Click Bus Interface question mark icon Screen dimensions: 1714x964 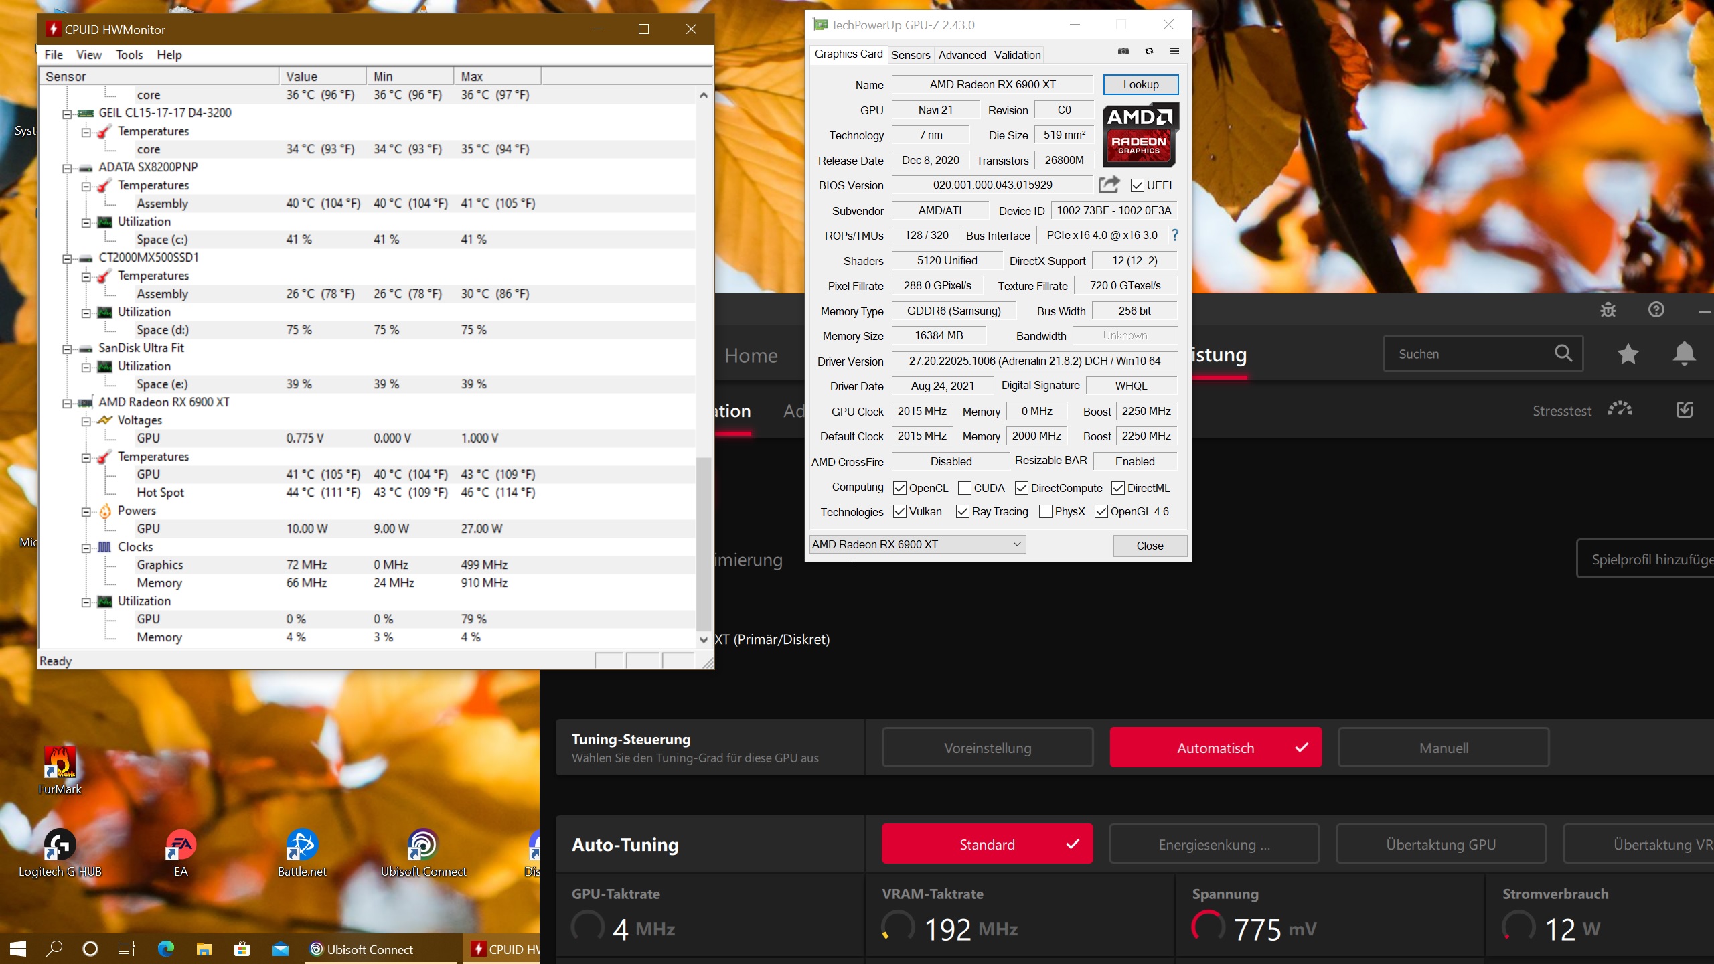pyautogui.click(x=1175, y=235)
